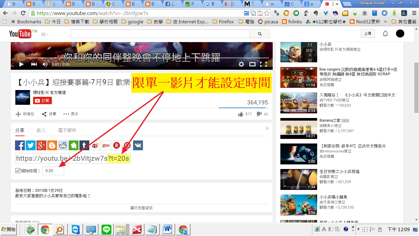
Task: Open the round black account avatar
Action: [x=400, y=34]
